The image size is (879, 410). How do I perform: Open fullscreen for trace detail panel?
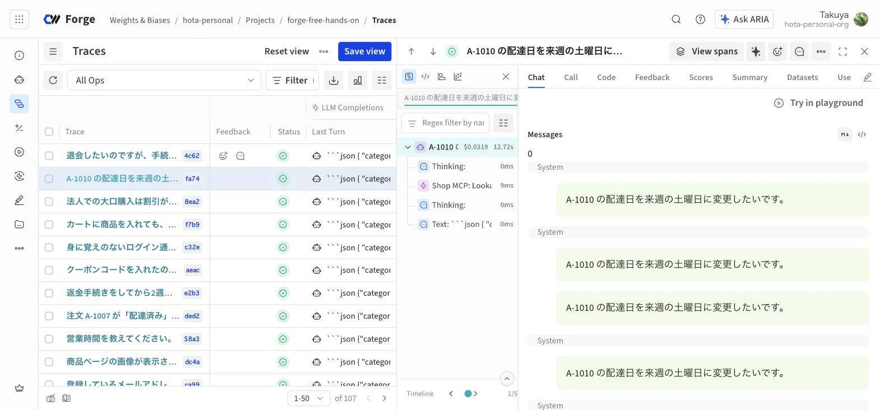pos(843,52)
